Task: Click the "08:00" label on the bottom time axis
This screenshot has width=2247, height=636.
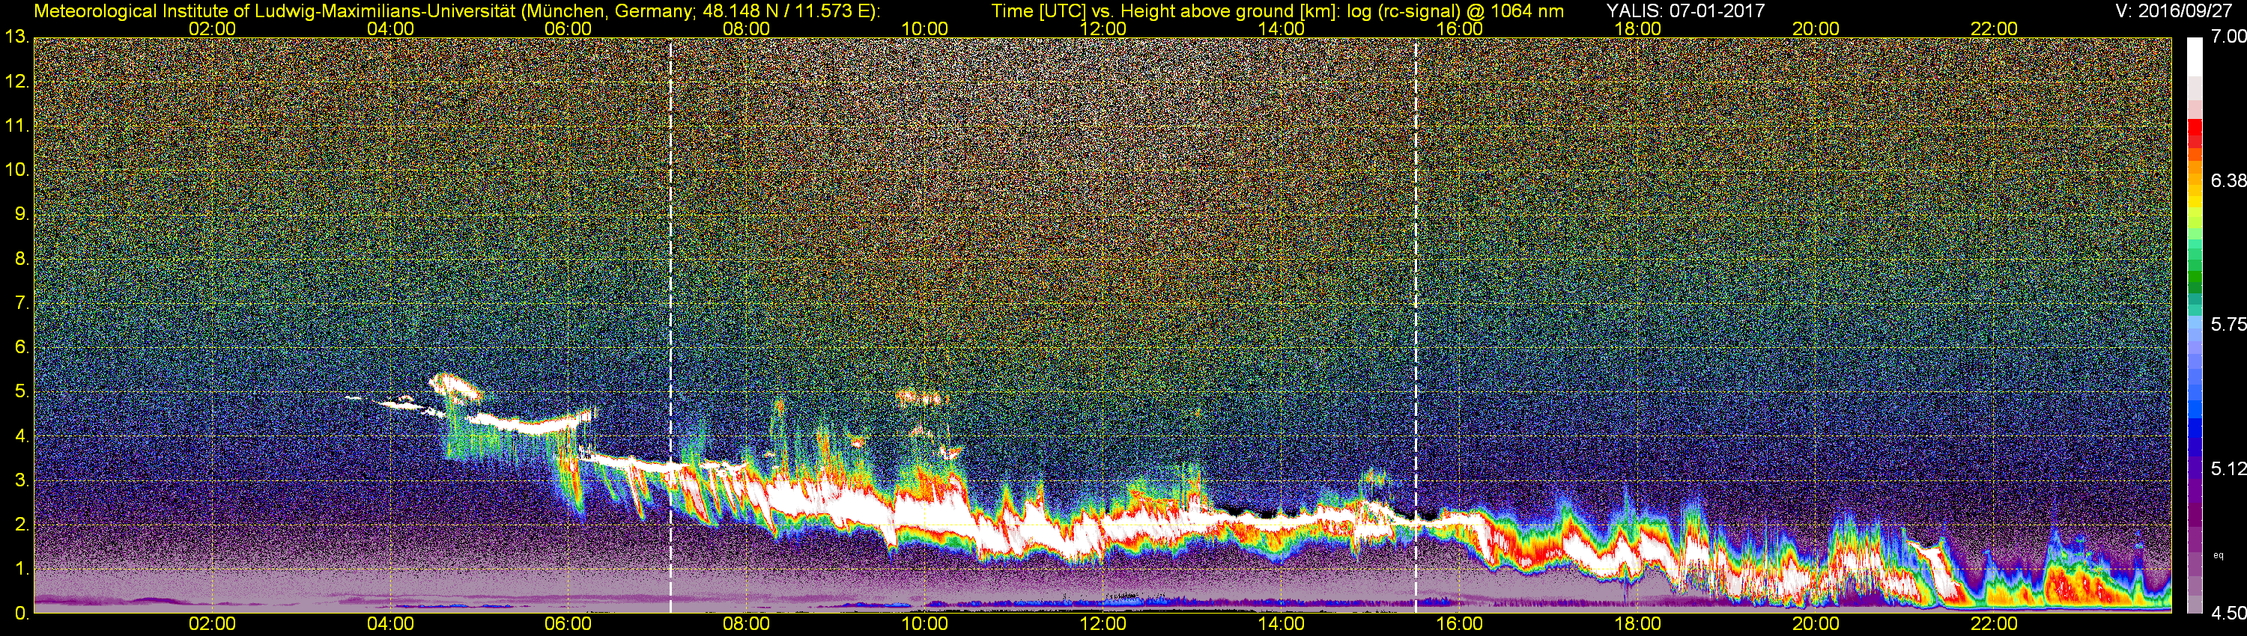Action: [747, 624]
